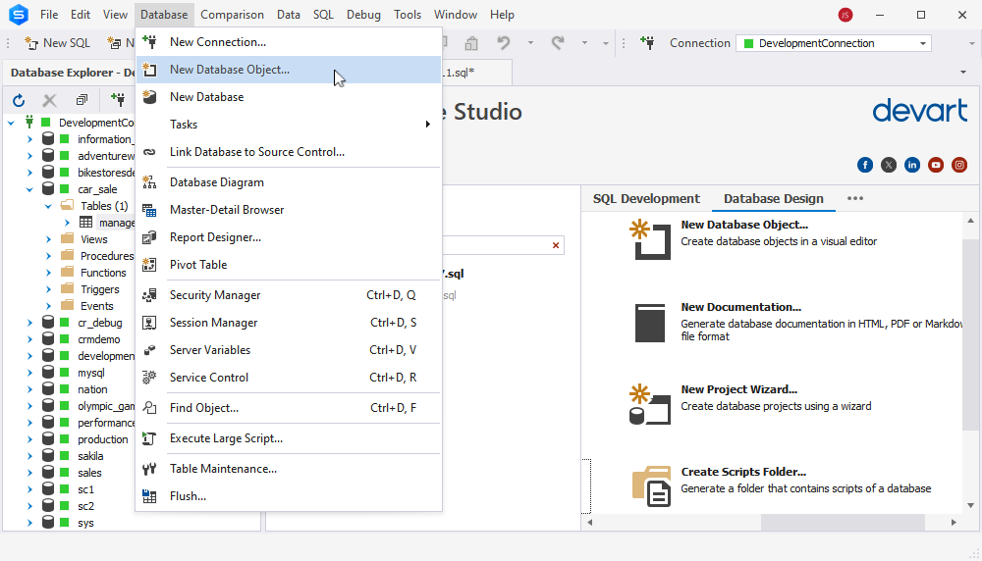Expand the sakila database node
Screen dimensions: 982x561
point(29,457)
